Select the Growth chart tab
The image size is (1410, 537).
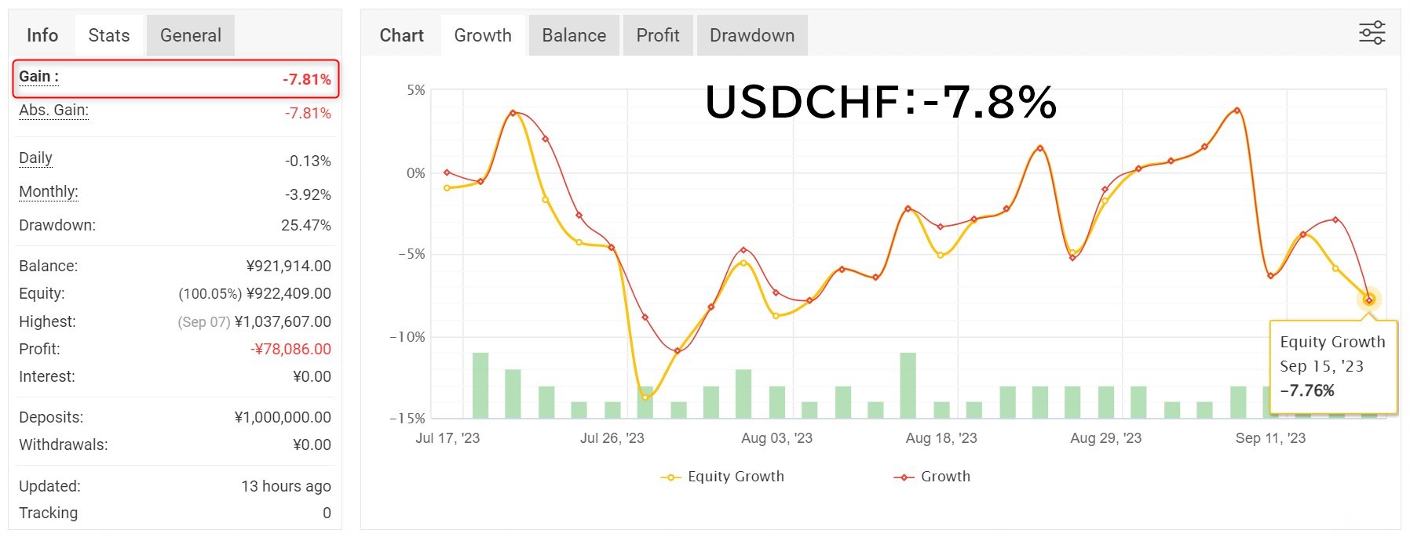[x=483, y=35]
